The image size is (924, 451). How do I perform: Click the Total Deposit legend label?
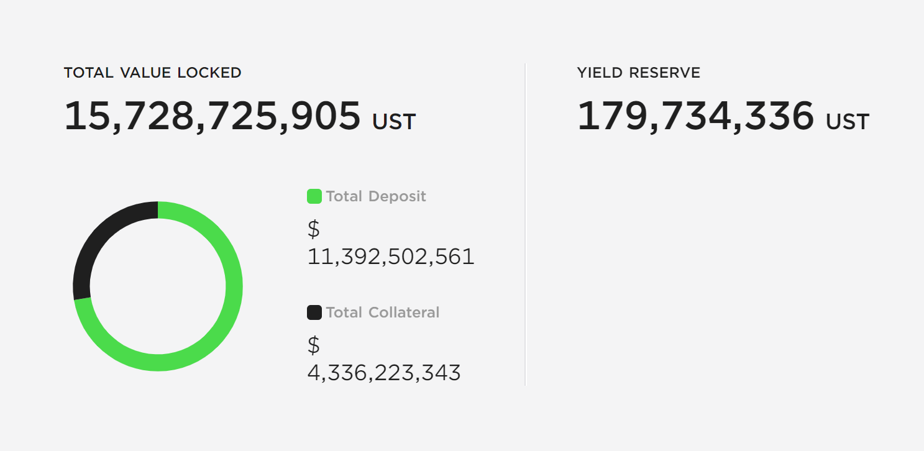pos(376,196)
